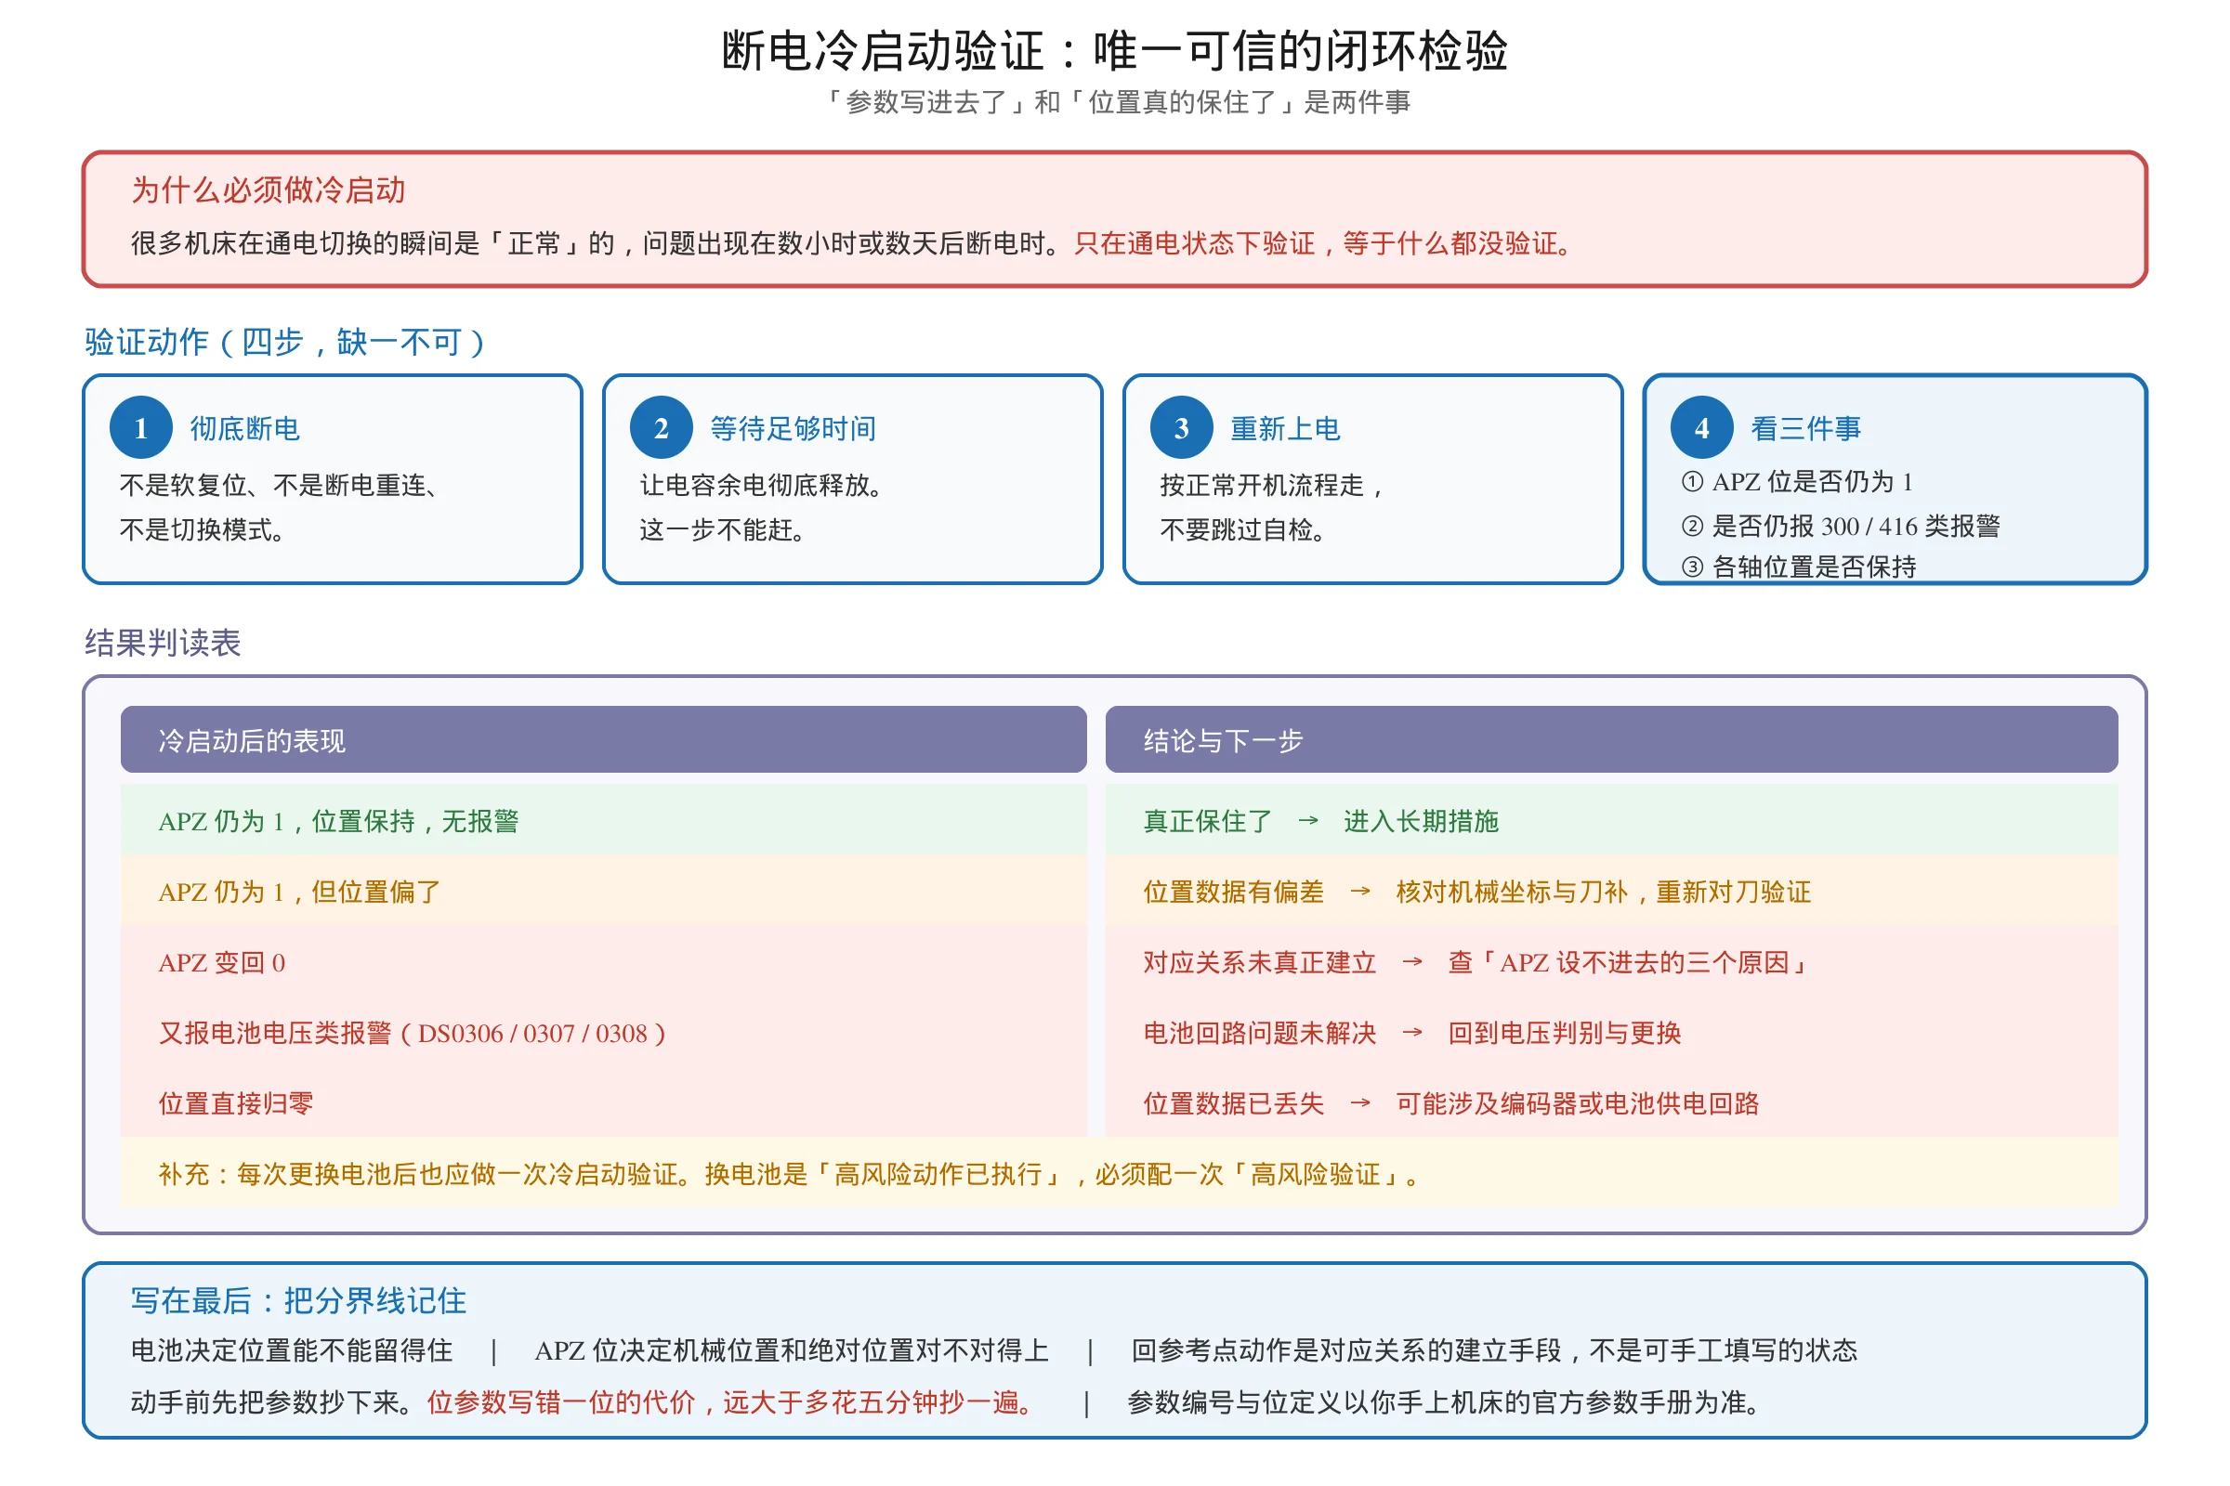
Task: Click the step 1 circle badge for 彻底断电
Action: [141, 428]
